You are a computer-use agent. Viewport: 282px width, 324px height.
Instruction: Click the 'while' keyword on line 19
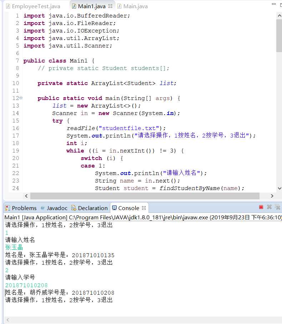coord(75,151)
